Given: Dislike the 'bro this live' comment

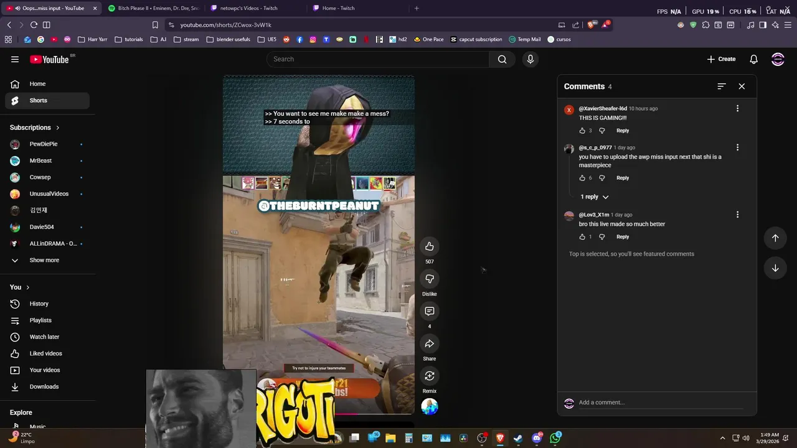Looking at the screenshot, I should point(601,237).
